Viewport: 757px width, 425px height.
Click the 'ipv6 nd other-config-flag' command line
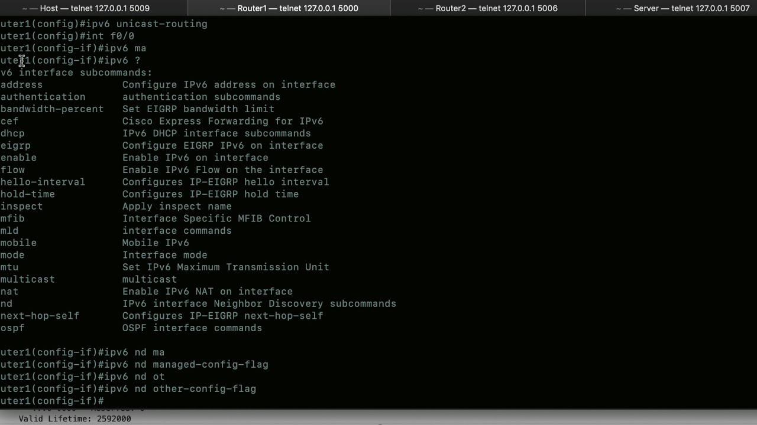128,389
